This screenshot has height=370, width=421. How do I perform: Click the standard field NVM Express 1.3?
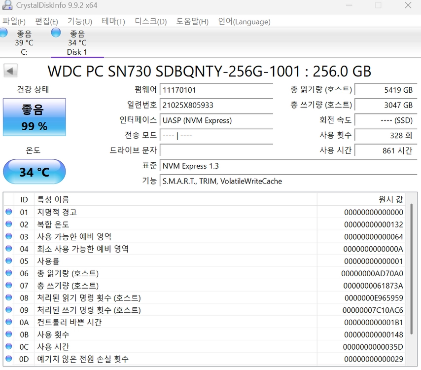pos(288,166)
